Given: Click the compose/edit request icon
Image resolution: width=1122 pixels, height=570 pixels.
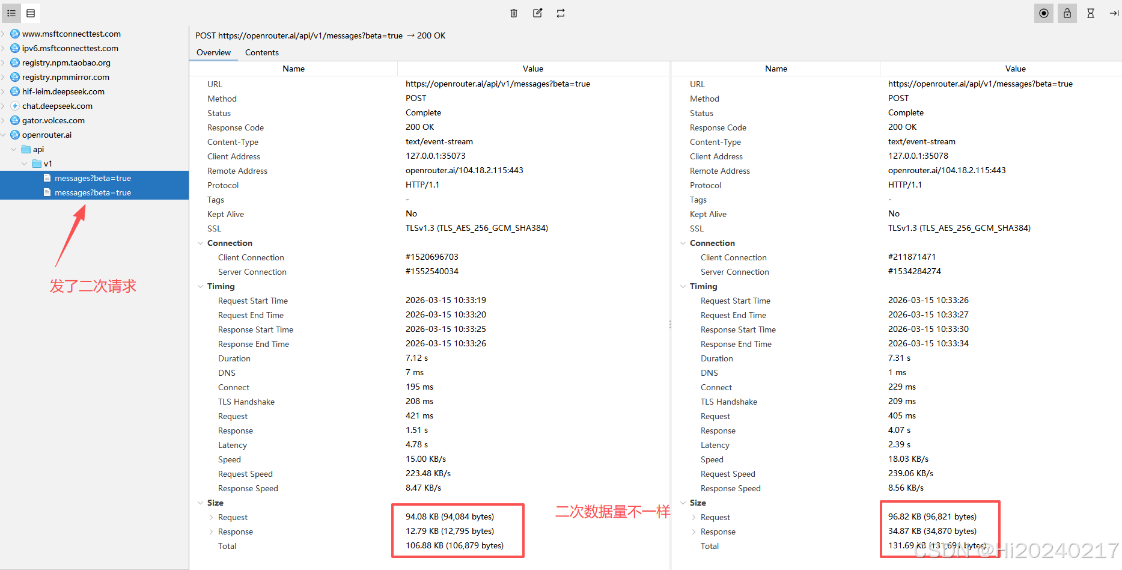Looking at the screenshot, I should click(537, 13).
